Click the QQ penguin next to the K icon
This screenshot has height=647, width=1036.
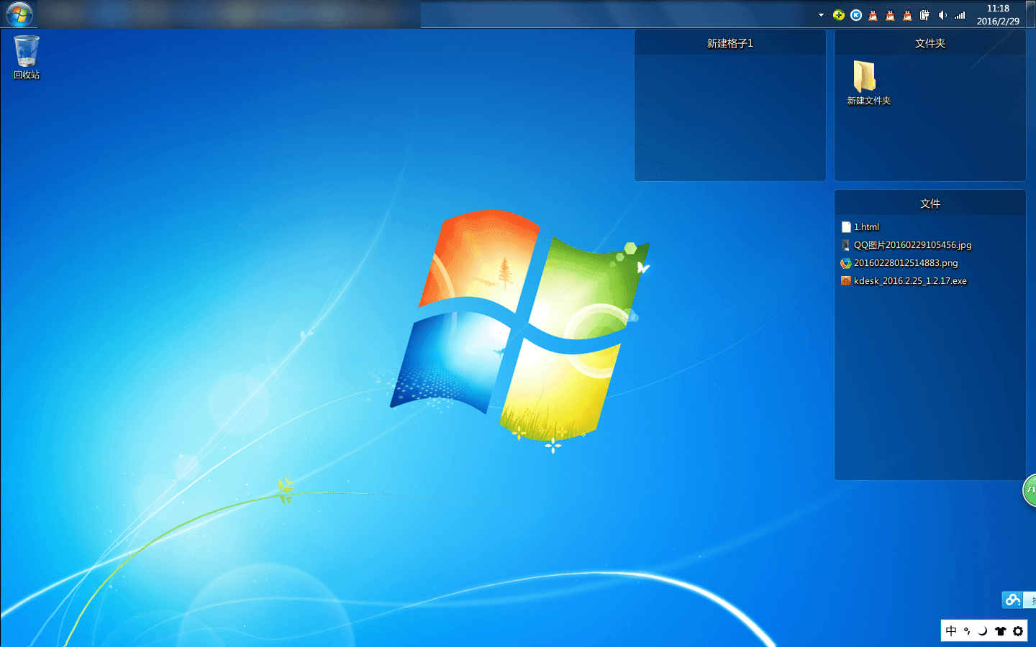[x=873, y=15]
